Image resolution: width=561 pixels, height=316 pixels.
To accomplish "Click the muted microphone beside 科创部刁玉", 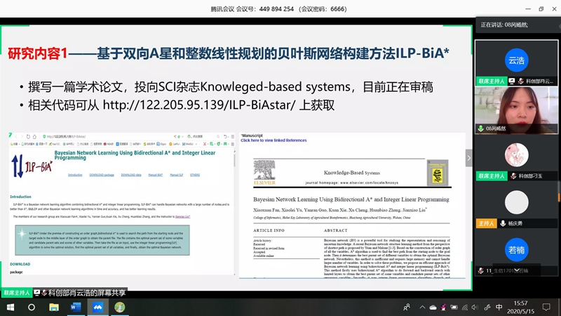I will pyautogui.click(x=513, y=176).
